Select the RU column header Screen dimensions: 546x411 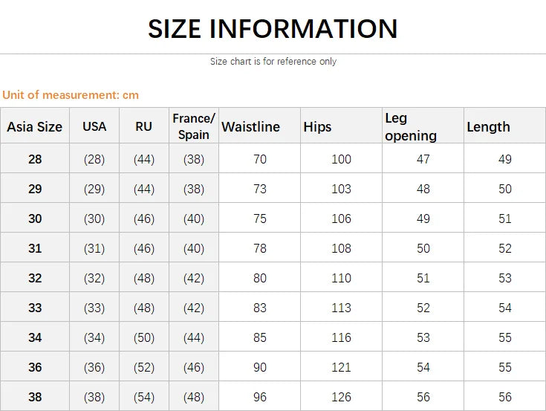click(x=143, y=126)
